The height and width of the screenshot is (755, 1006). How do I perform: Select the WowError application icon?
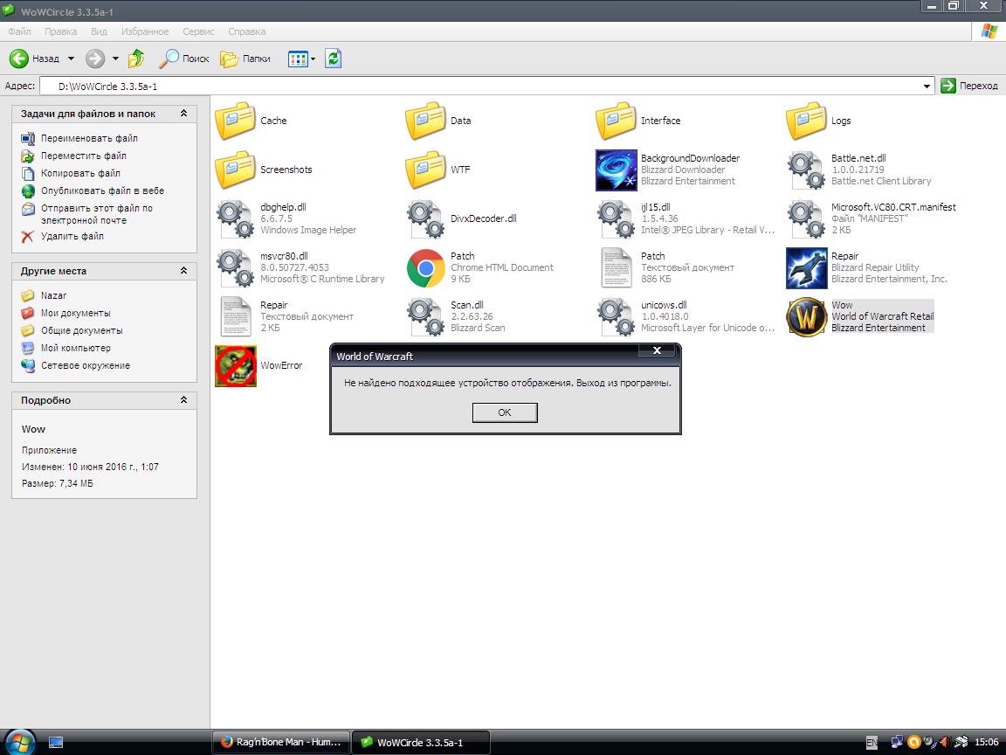tap(236, 365)
